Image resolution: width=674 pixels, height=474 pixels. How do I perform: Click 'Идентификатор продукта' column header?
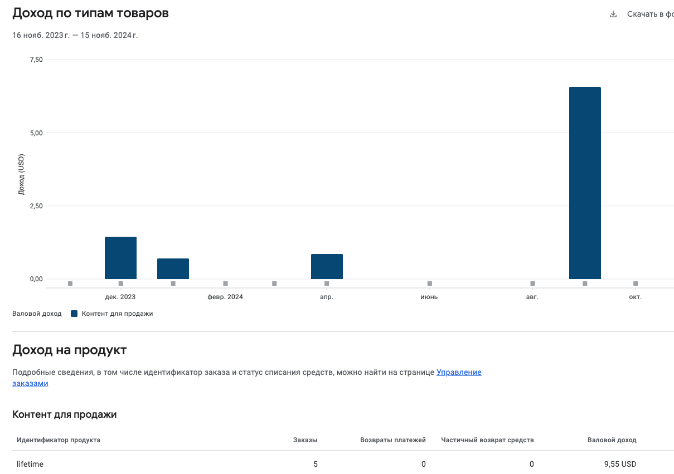[x=59, y=440]
